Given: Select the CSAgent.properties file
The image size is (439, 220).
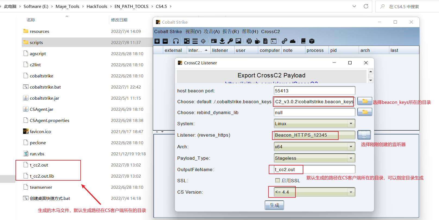Looking at the screenshot, I should (x=49, y=120).
